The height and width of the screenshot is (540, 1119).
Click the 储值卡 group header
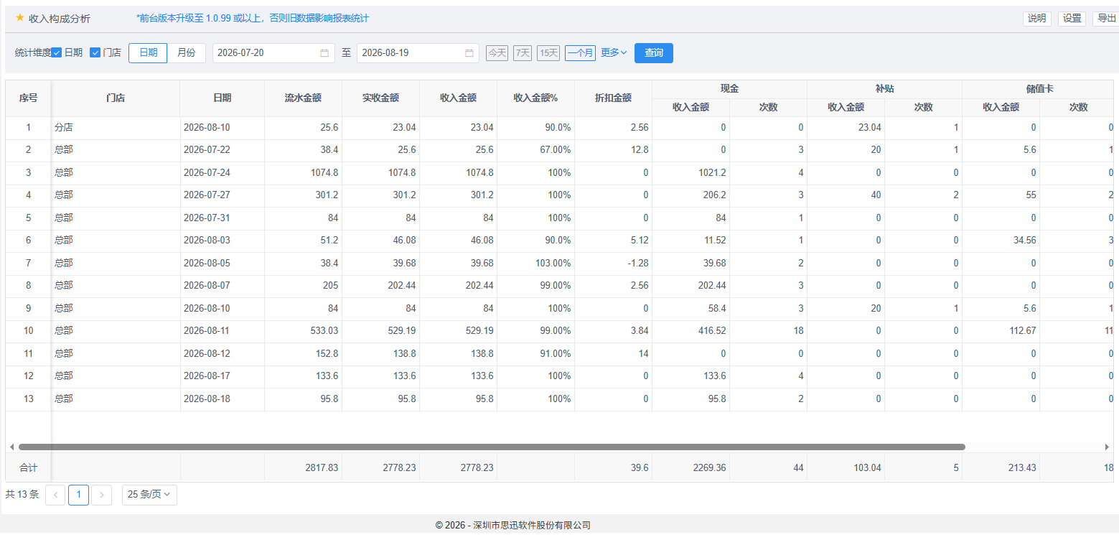click(1039, 89)
